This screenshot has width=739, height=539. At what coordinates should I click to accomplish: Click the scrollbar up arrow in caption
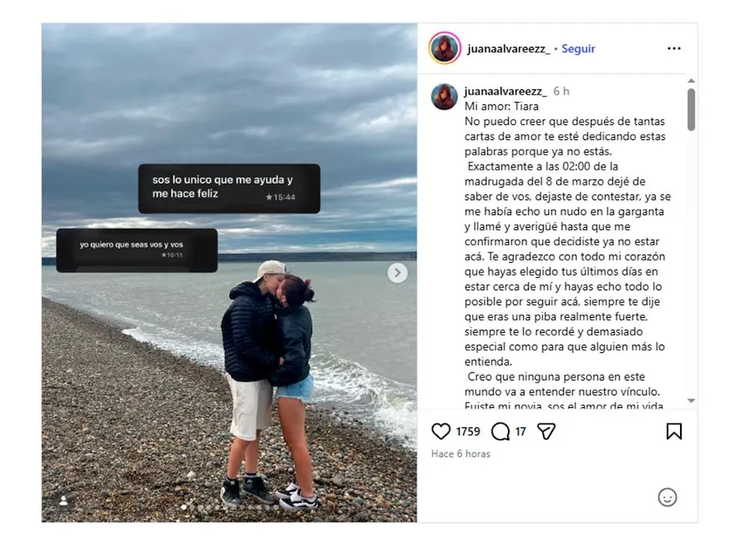[x=691, y=81]
